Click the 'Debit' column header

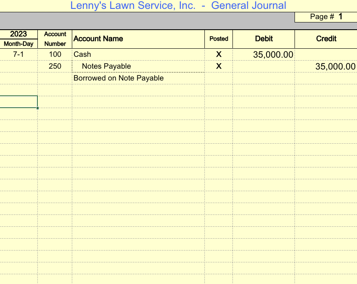coord(263,39)
